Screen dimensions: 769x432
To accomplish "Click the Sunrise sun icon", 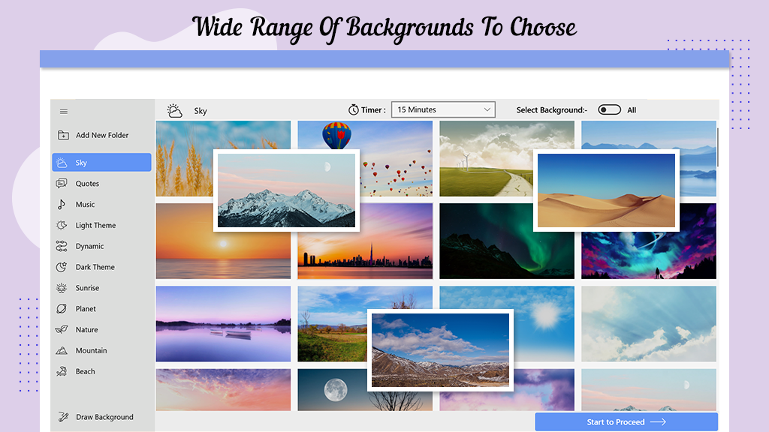I will pyautogui.click(x=62, y=288).
